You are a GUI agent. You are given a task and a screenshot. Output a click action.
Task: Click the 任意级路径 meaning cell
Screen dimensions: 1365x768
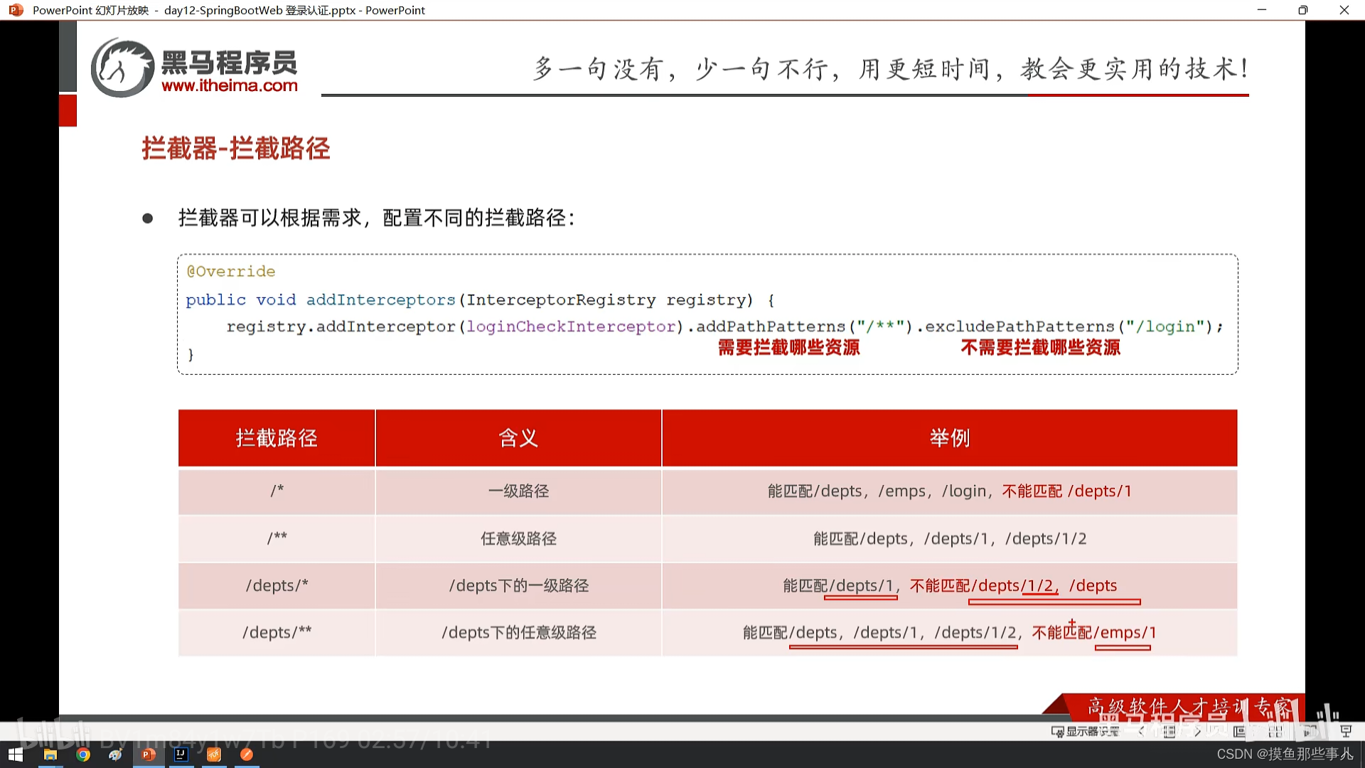click(x=518, y=538)
